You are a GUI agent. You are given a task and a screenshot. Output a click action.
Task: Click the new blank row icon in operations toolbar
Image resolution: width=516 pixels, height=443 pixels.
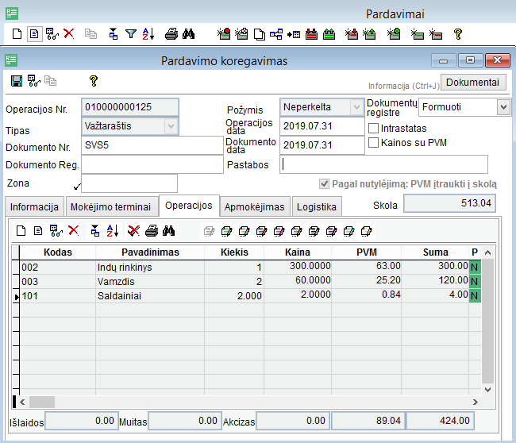21,231
